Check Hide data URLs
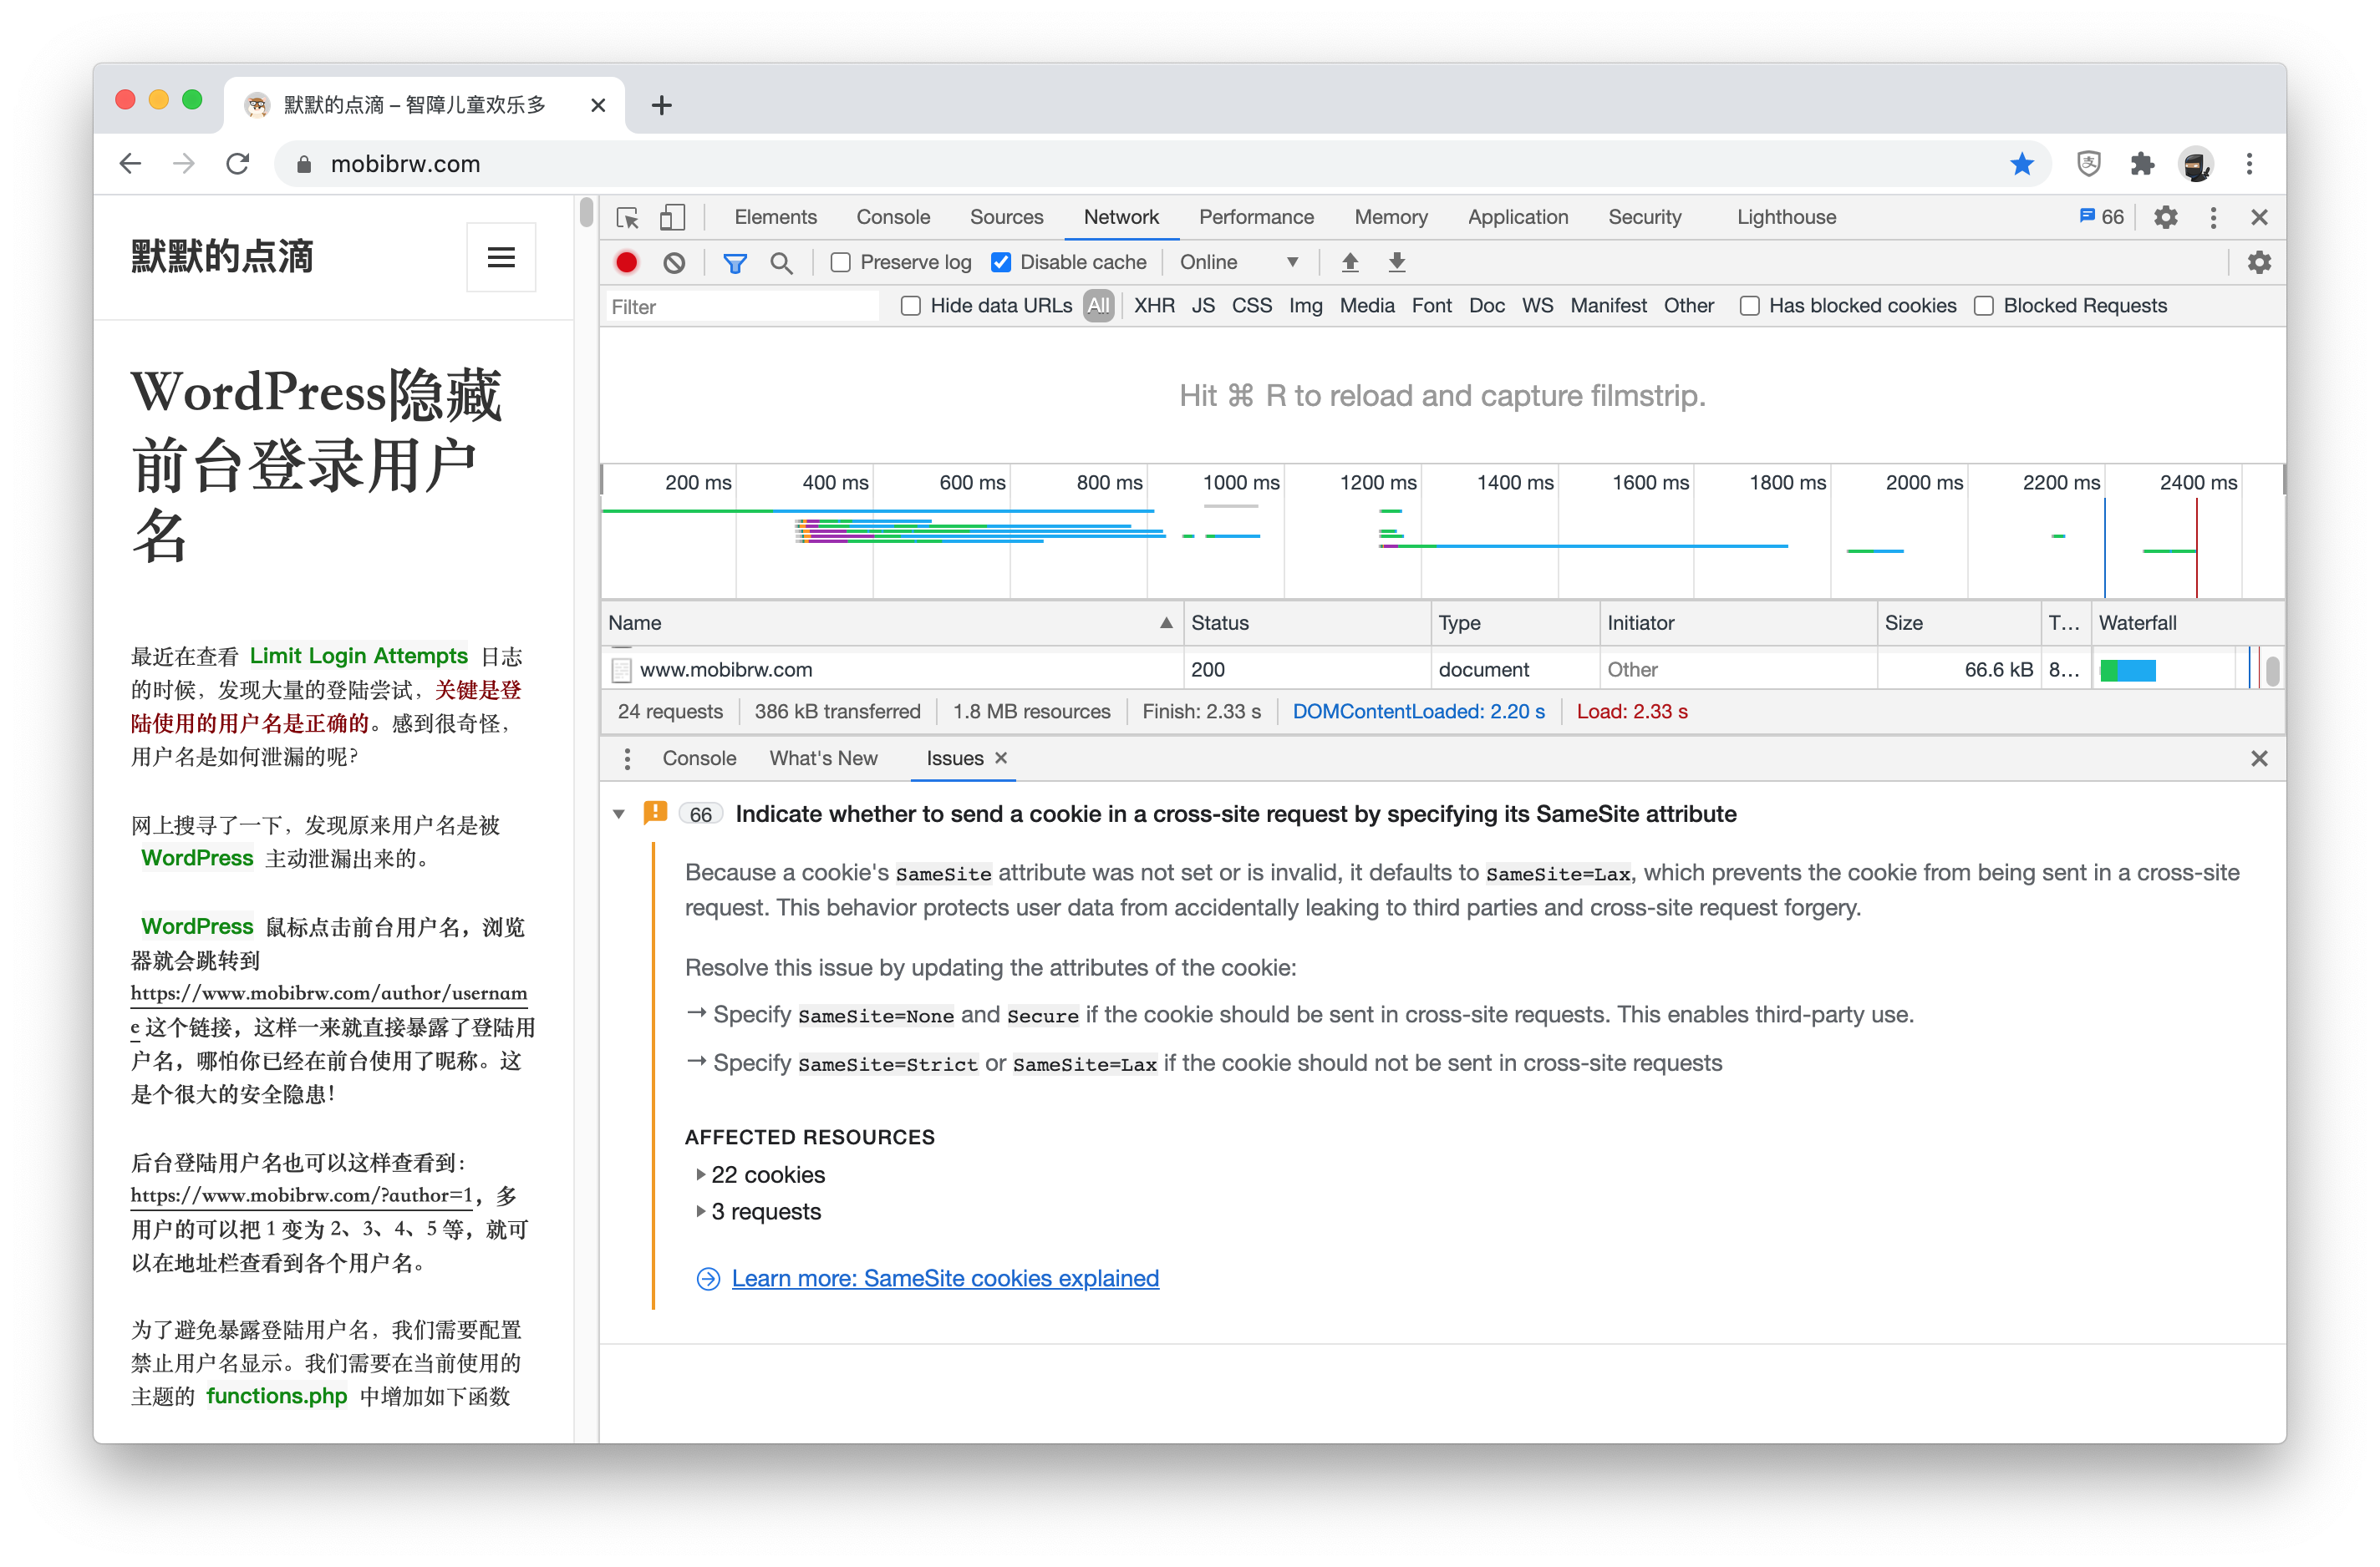This screenshot has height=1567, width=2380. coord(910,306)
